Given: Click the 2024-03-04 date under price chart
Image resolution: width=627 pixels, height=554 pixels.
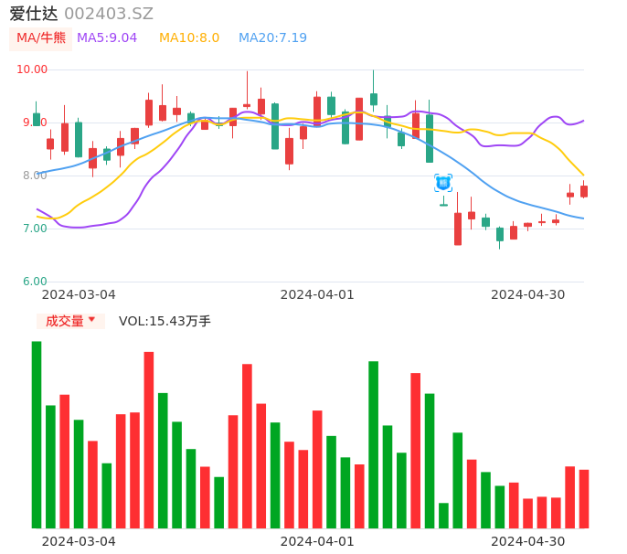Looking at the screenshot, I should (79, 294).
